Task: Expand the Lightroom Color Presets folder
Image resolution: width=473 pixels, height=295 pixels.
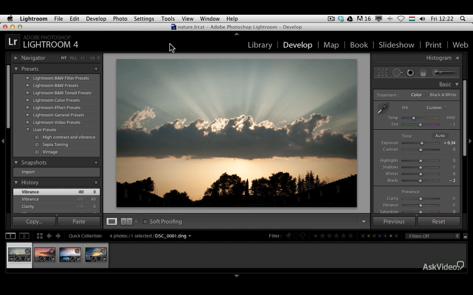Action: [28, 100]
